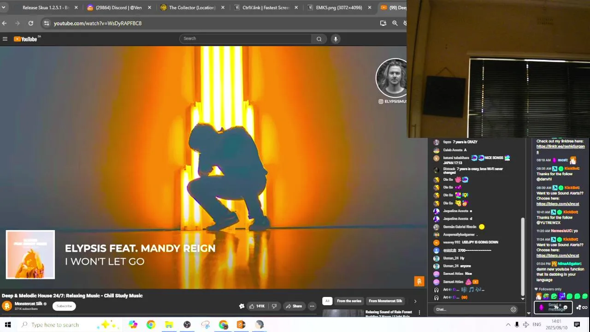The width and height of the screenshot is (590, 332).
Task: Close the EMK5.png tab
Action: pos(369,7)
